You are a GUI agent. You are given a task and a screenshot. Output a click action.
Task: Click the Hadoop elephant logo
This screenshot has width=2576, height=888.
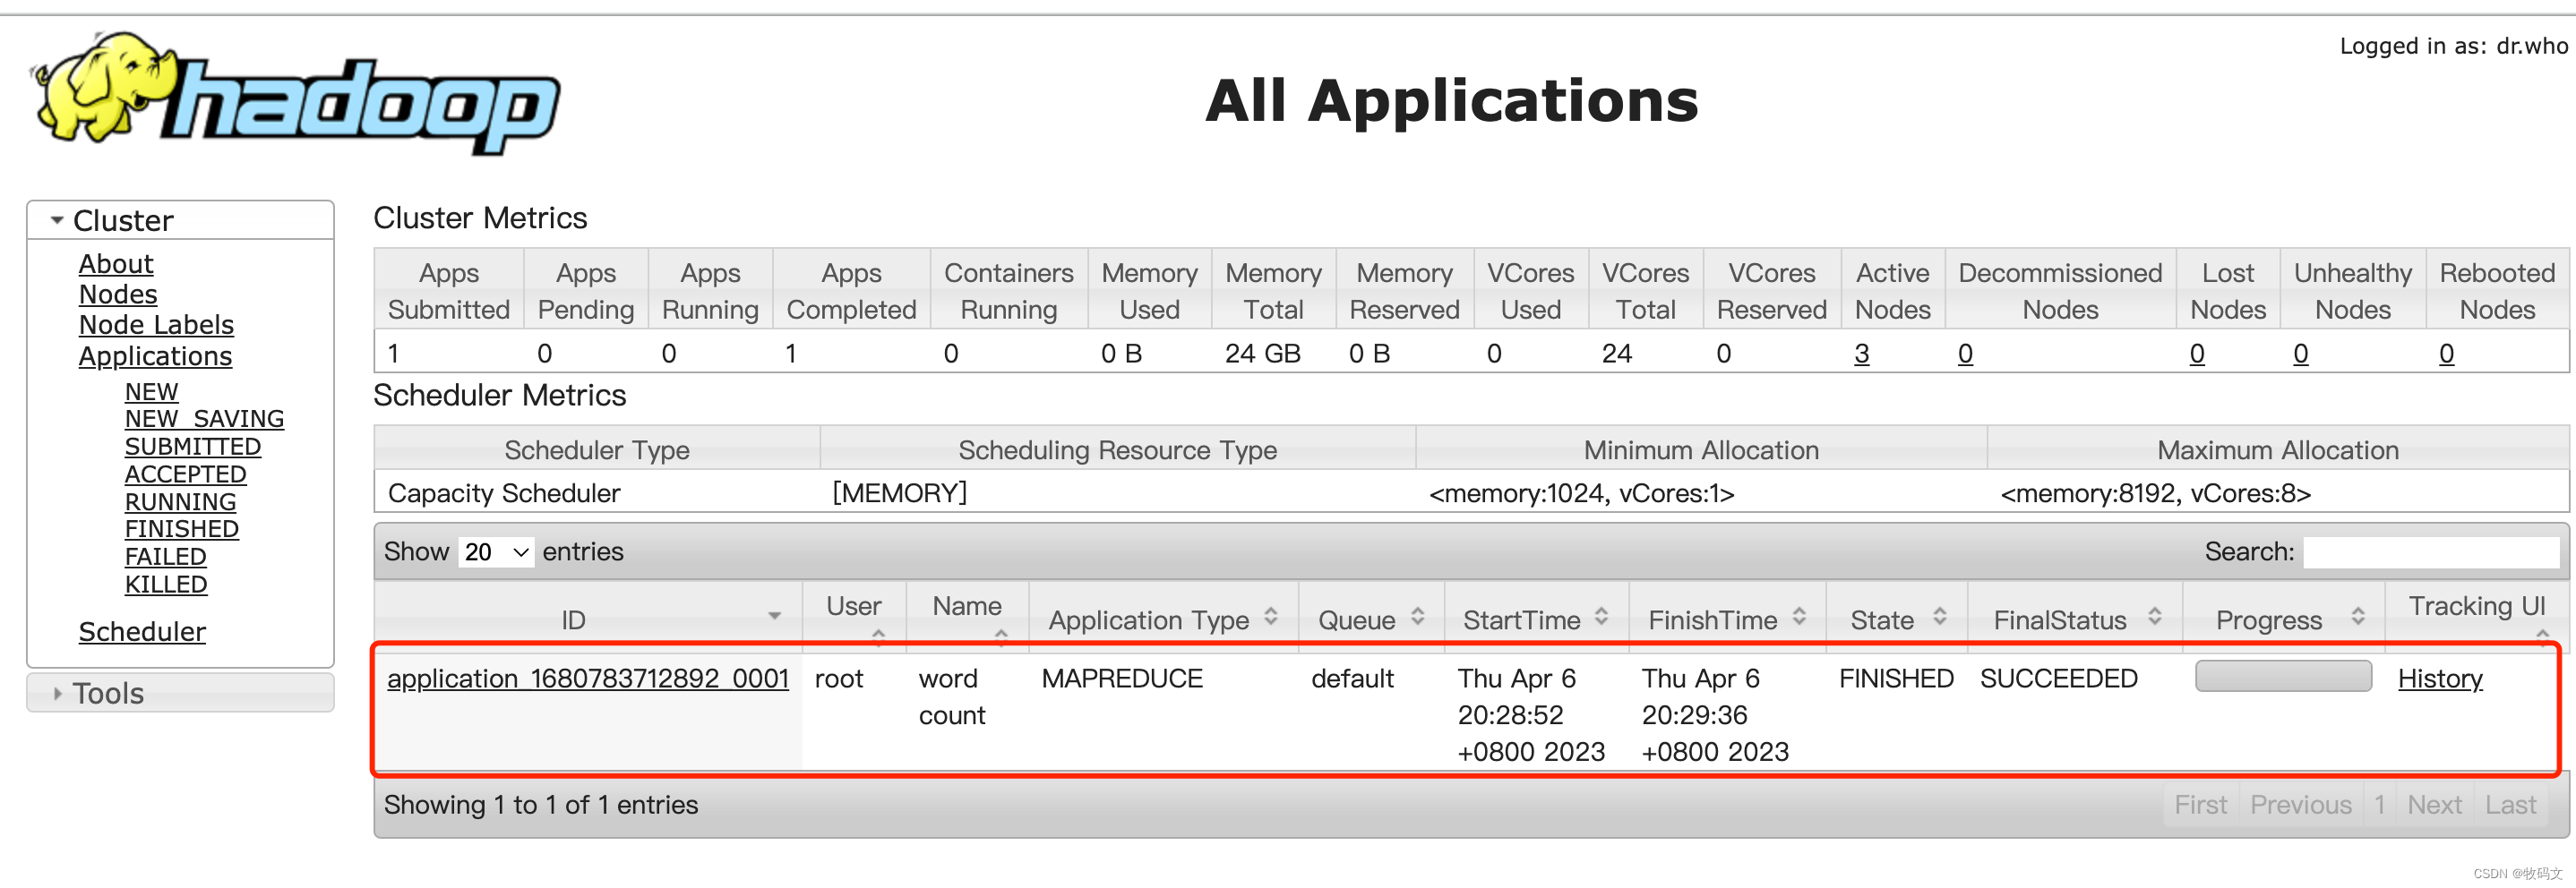pos(296,93)
